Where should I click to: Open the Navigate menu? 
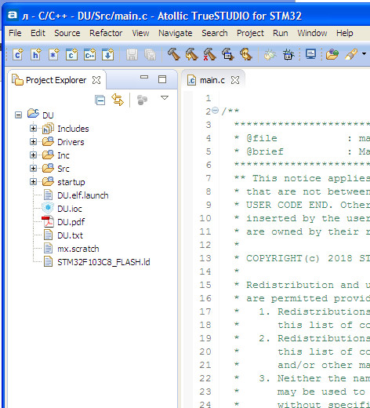coord(176,33)
